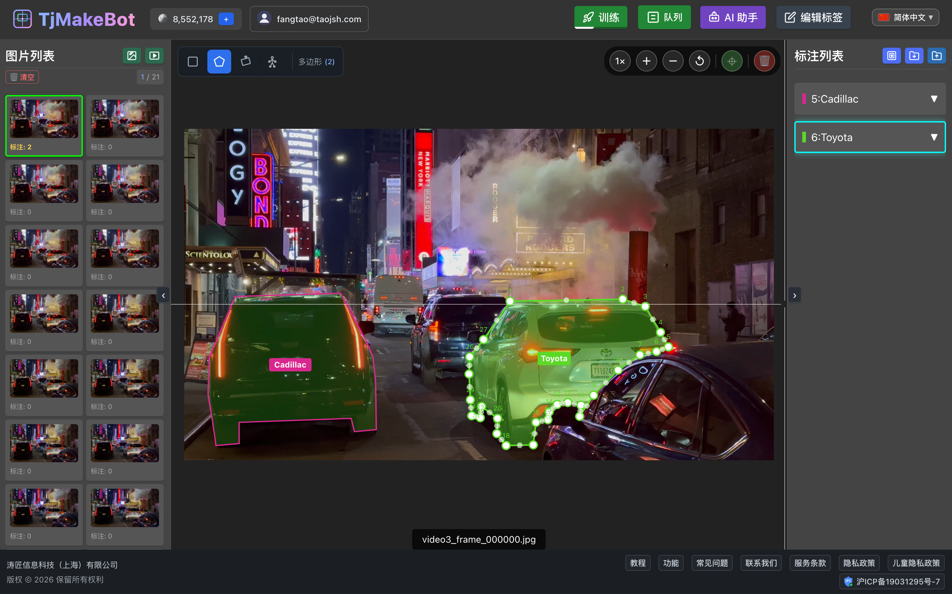
Task: Delete annotation with red trash icon
Action: tap(764, 61)
